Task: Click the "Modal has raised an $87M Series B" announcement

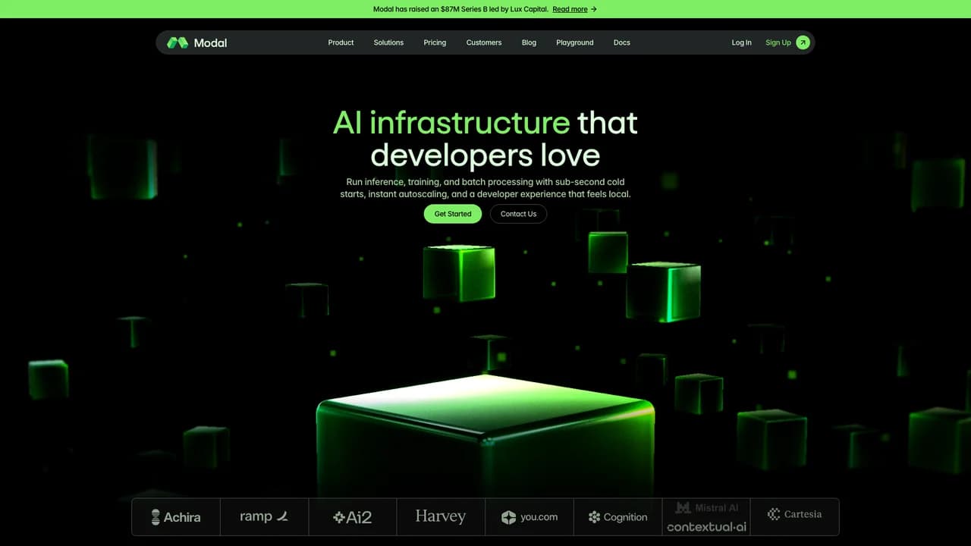Action: click(461, 9)
